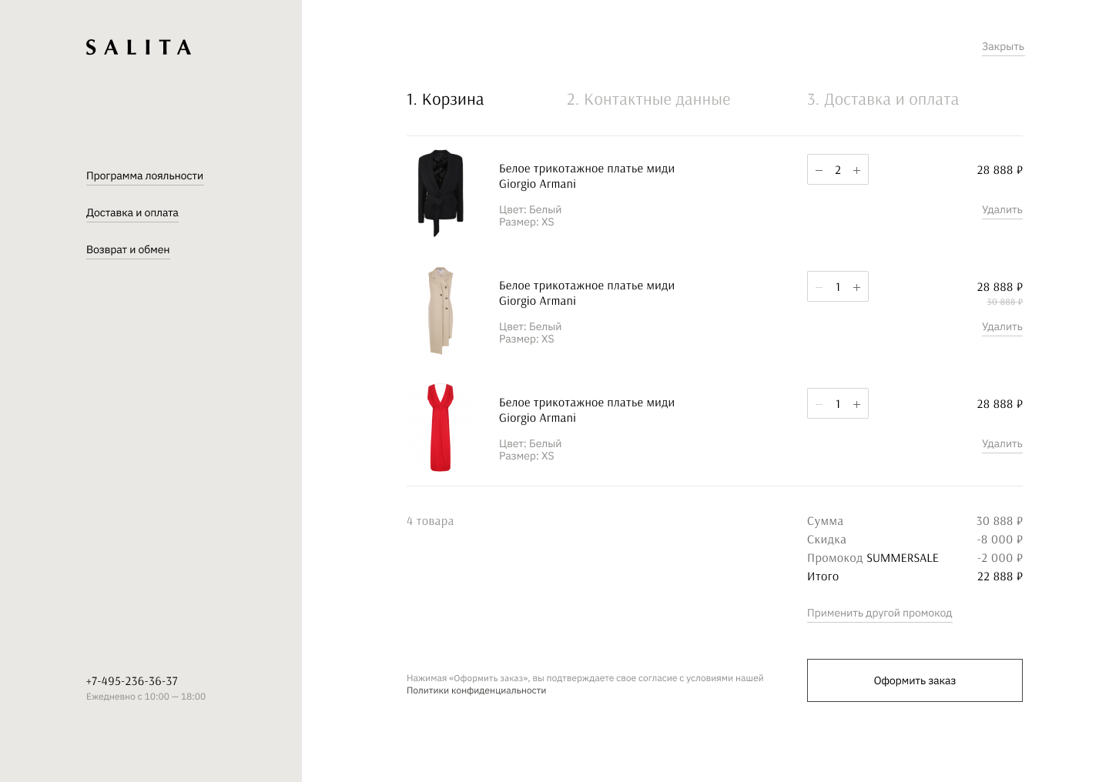Screen dimensions: 1109x782
Task: Decrease quantity of black jacket item
Action: pyautogui.click(x=819, y=170)
